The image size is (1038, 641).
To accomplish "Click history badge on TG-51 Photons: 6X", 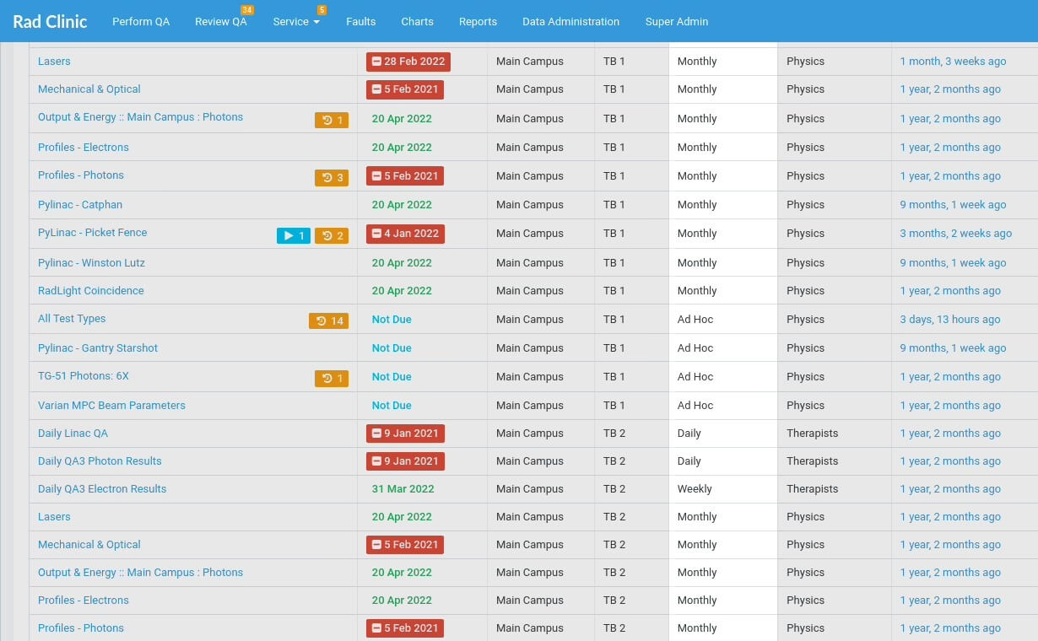I will point(332,379).
